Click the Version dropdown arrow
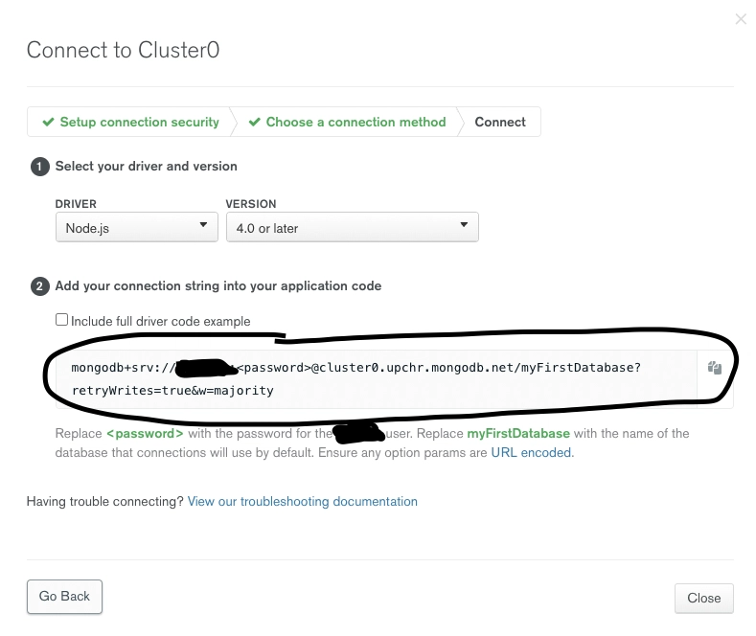This screenshot has height=636, width=756. pyautogui.click(x=464, y=224)
